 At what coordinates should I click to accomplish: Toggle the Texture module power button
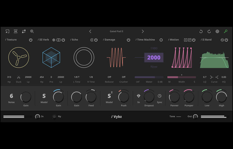tap(31, 40)
